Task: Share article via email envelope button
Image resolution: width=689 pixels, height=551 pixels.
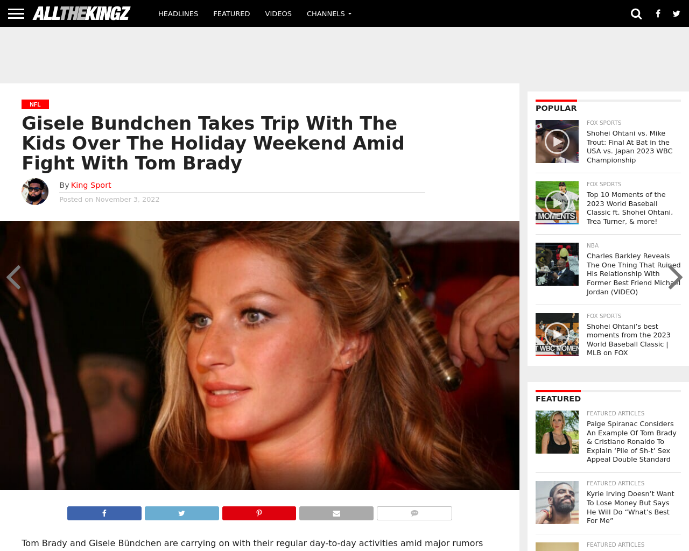Action: (336, 513)
